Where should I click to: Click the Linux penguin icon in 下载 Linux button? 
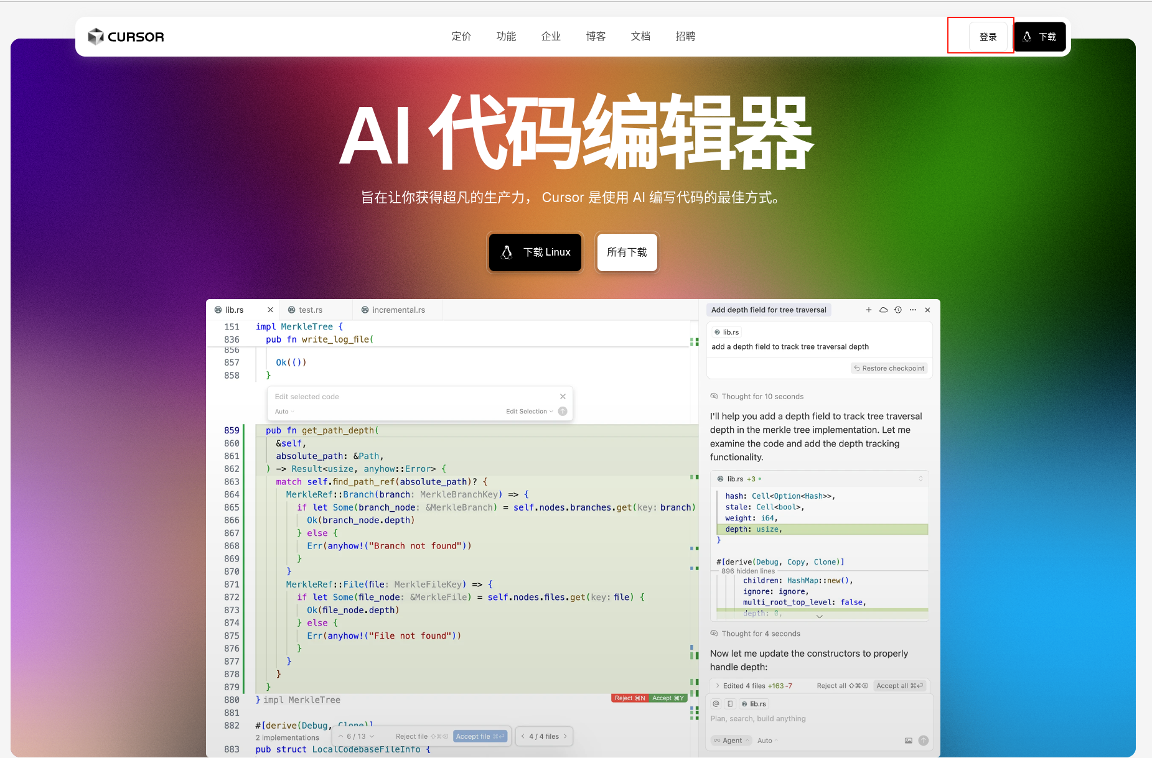pyautogui.click(x=507, y=252)
